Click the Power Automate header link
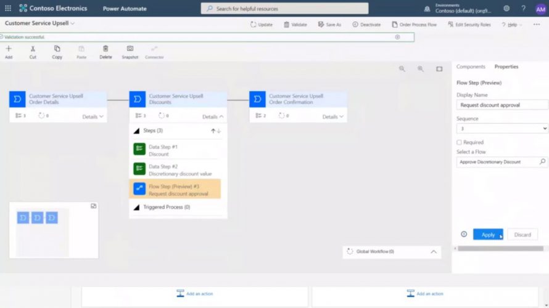The width and height of the screenshot is (549, 308). [x=125, y=9]
